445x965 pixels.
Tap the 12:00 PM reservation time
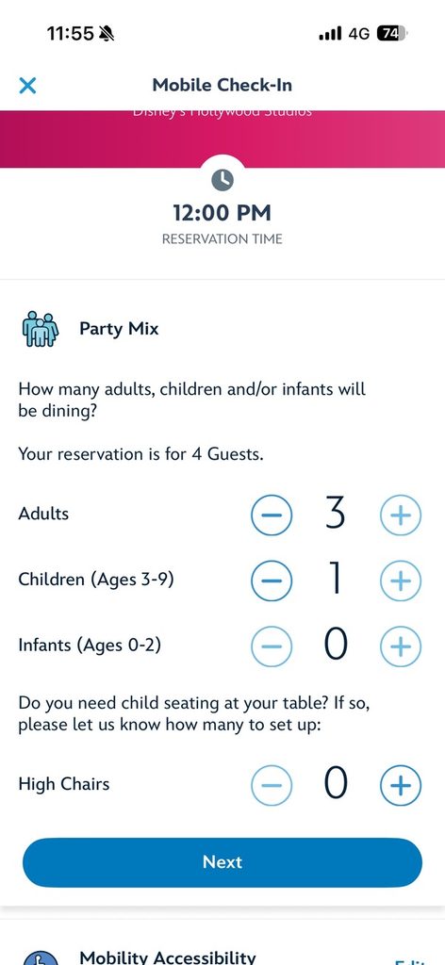point(222,213)
